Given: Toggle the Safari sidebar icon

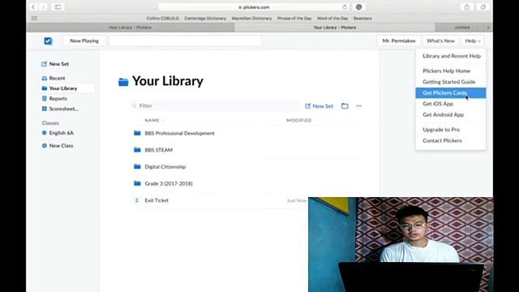Looking at the screenshot, I should coord(58,7).
